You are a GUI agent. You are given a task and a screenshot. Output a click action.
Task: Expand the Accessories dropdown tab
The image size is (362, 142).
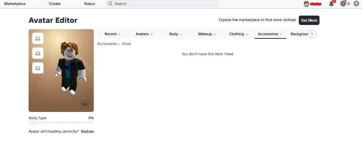coord(270,34)
